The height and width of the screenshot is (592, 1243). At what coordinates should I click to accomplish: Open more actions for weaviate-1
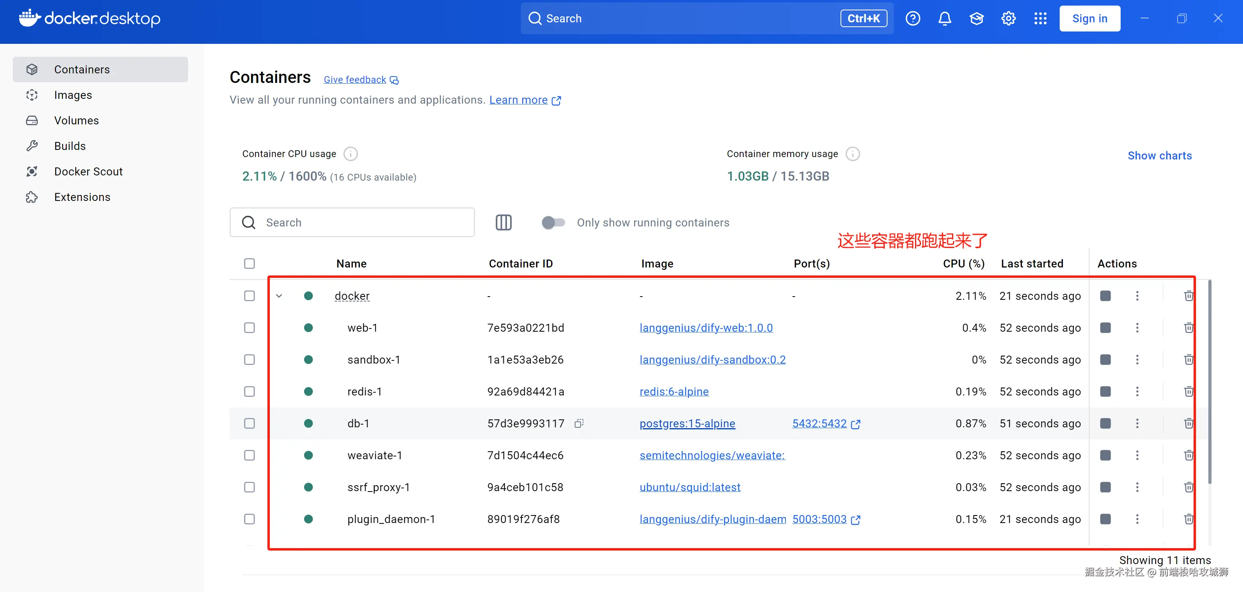[x=1137, y=455]
